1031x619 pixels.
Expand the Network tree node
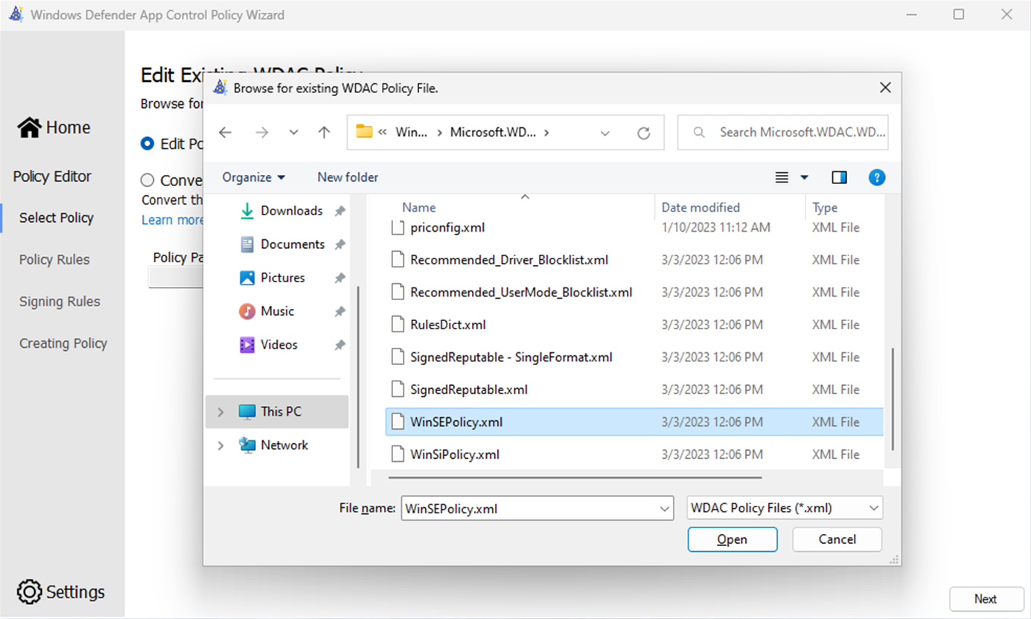coord(220,445)
